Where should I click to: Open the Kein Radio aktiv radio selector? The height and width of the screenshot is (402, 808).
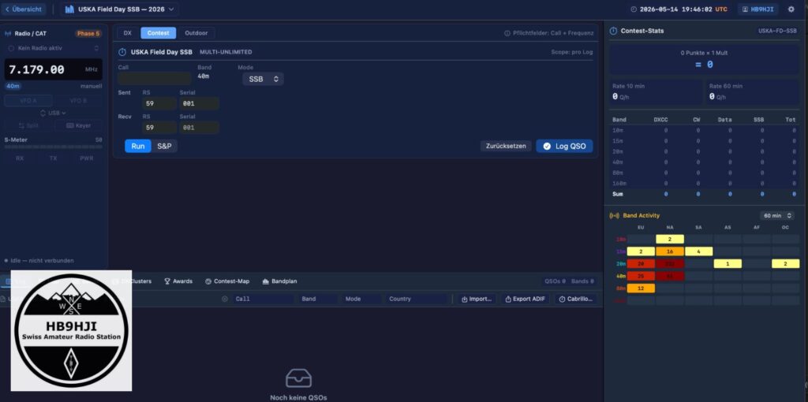point(54,48)
